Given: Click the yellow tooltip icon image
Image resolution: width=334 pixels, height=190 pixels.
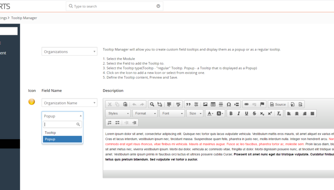Looking at the screenshot, I should point(32,102).
